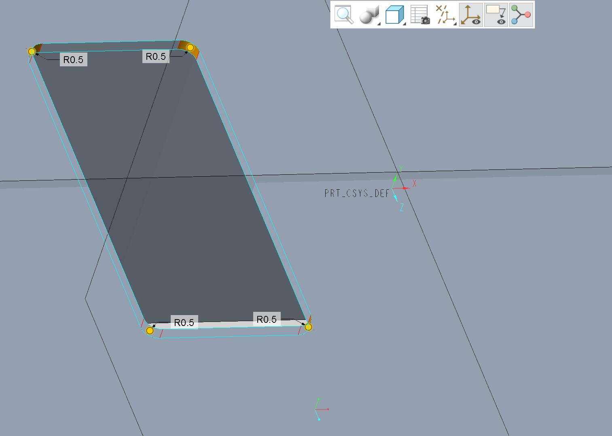Click R0.5 dimension near upper-right round
The image size is (612, 436).
click(156, 56)
